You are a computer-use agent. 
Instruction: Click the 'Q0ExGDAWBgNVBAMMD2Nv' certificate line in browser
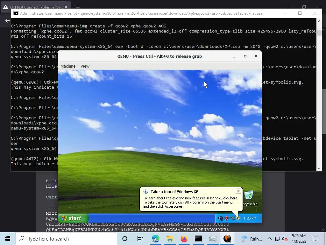click(137, 230)
